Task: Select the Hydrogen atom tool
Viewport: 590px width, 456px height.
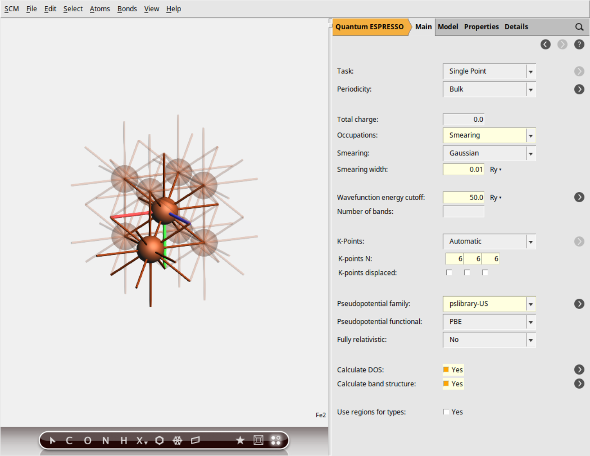Action: [x=124, y=440]
